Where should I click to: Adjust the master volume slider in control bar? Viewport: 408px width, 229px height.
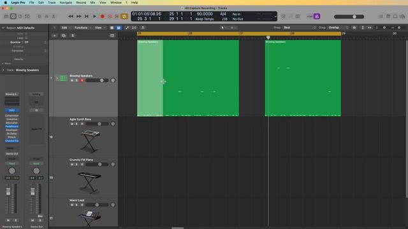[349, 17]
